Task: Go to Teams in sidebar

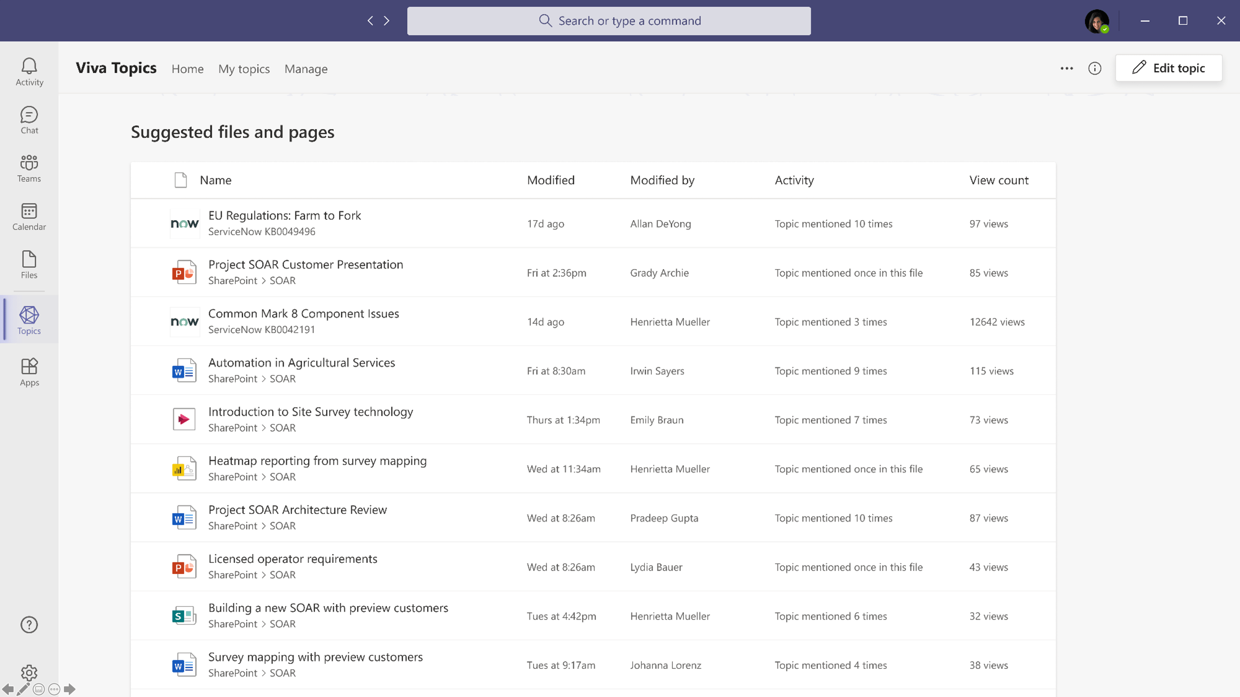Action: click(x=29, y=168)
